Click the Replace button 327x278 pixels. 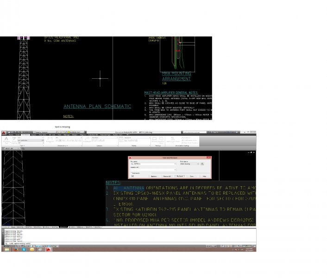click(154, 177)
